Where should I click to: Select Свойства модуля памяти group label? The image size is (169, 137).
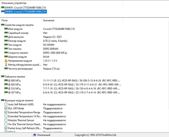(x=19, y=25)
